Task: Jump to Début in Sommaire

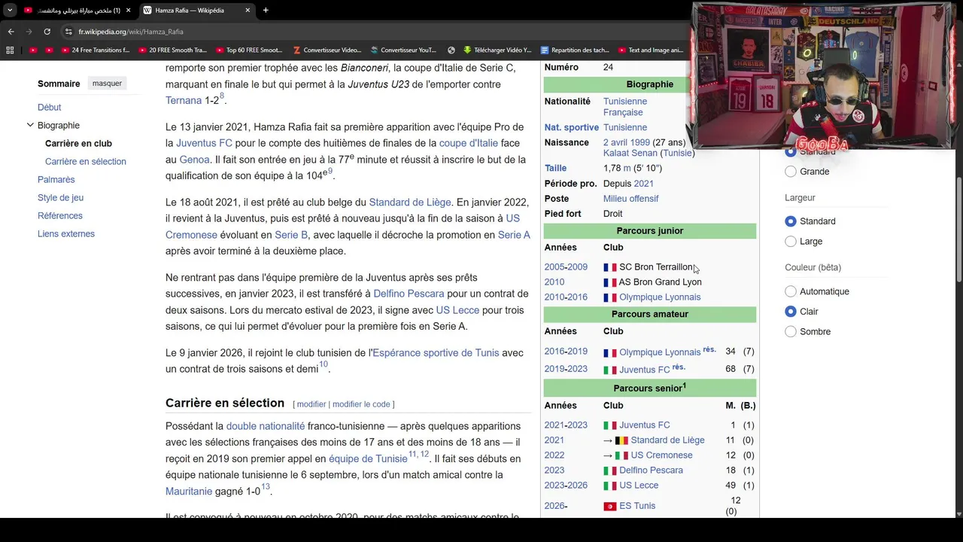Action: 50,107
